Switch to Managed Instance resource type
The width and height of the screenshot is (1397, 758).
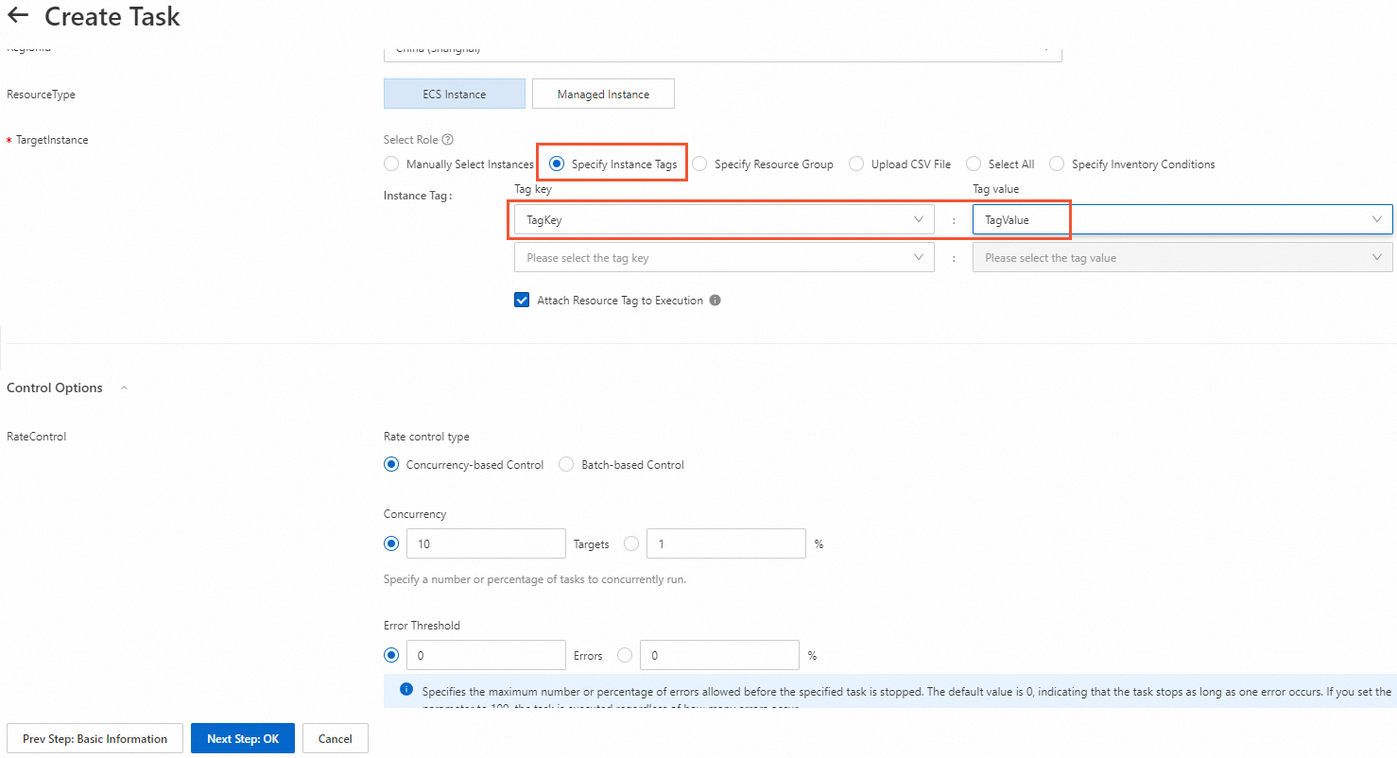pyautogui.click(x=603, y=95)
